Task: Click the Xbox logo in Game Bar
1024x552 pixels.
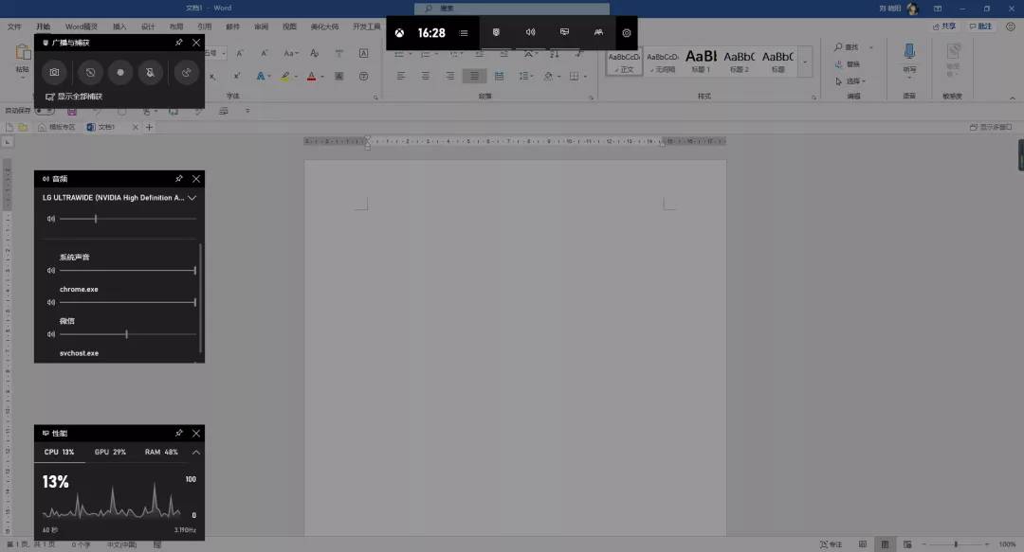Action: pyautogui.click(x=401, y=33)
